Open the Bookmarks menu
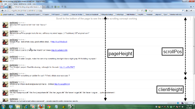Screen dimensions: 195x109 pos(22,4)
